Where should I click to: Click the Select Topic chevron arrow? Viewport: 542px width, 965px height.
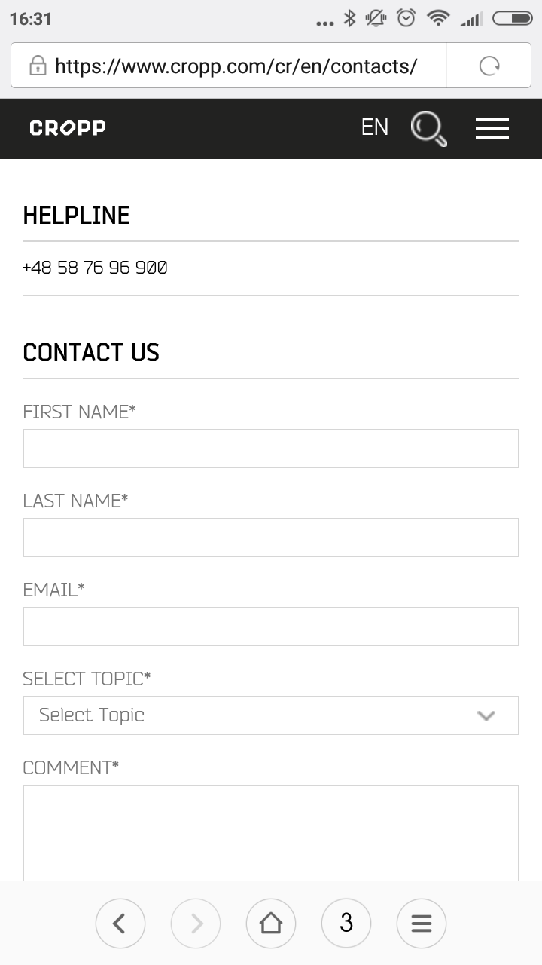click(486, 715)
